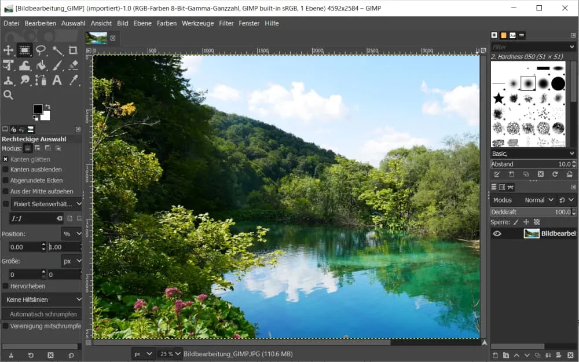
Task: Switch to the Fonts tab in the dock
Action: (x=512, y=35)
